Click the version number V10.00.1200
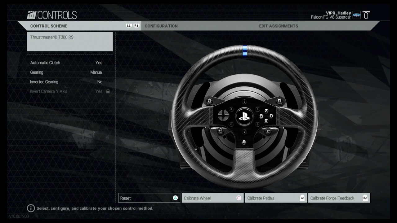The height and width of the screenshot is (223, 397). (19, 216)
